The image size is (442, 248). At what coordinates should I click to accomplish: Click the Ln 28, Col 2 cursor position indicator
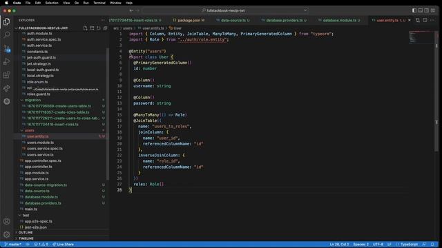pyautogui.click(x=339, y=245)
